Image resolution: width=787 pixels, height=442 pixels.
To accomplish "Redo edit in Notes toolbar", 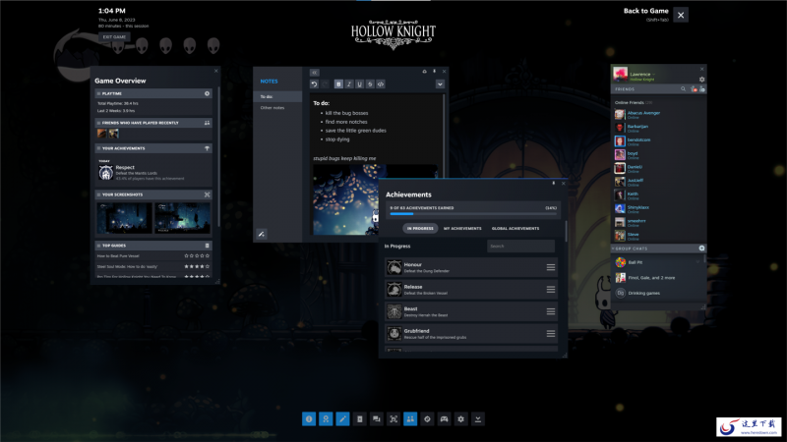I will [325, 84].
